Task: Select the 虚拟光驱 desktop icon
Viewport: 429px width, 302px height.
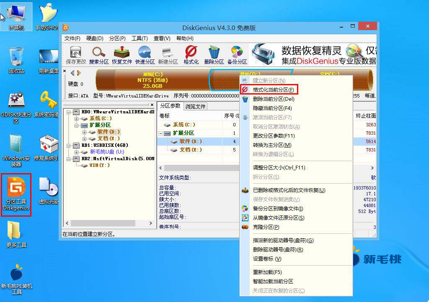Action: 49,191
